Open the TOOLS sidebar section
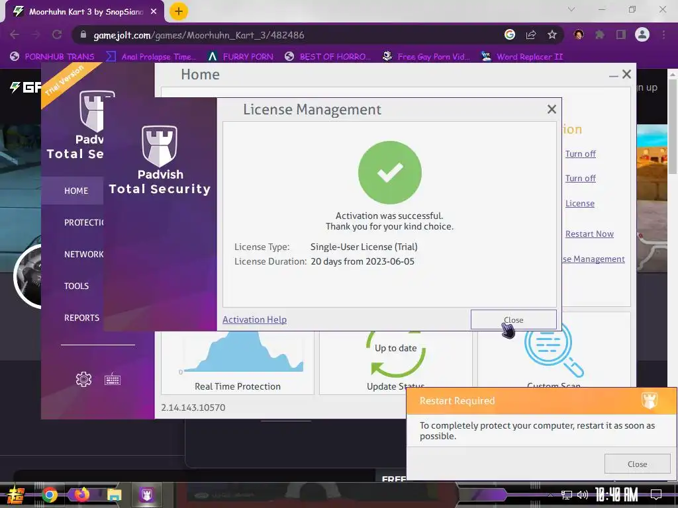Screen dimensions: 678x508 pyautogui.click(x=76, y=286)
